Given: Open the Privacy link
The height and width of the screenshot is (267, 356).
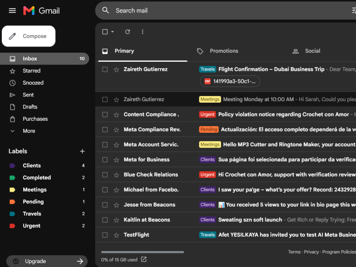Looking at the screenshot, I should click(311, 252).
